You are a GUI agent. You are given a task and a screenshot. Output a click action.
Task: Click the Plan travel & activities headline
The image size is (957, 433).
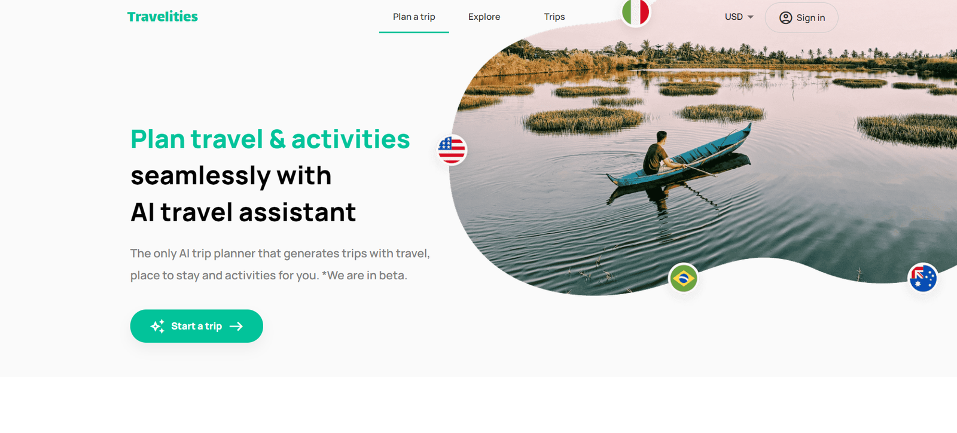click(x=270, y=139)
